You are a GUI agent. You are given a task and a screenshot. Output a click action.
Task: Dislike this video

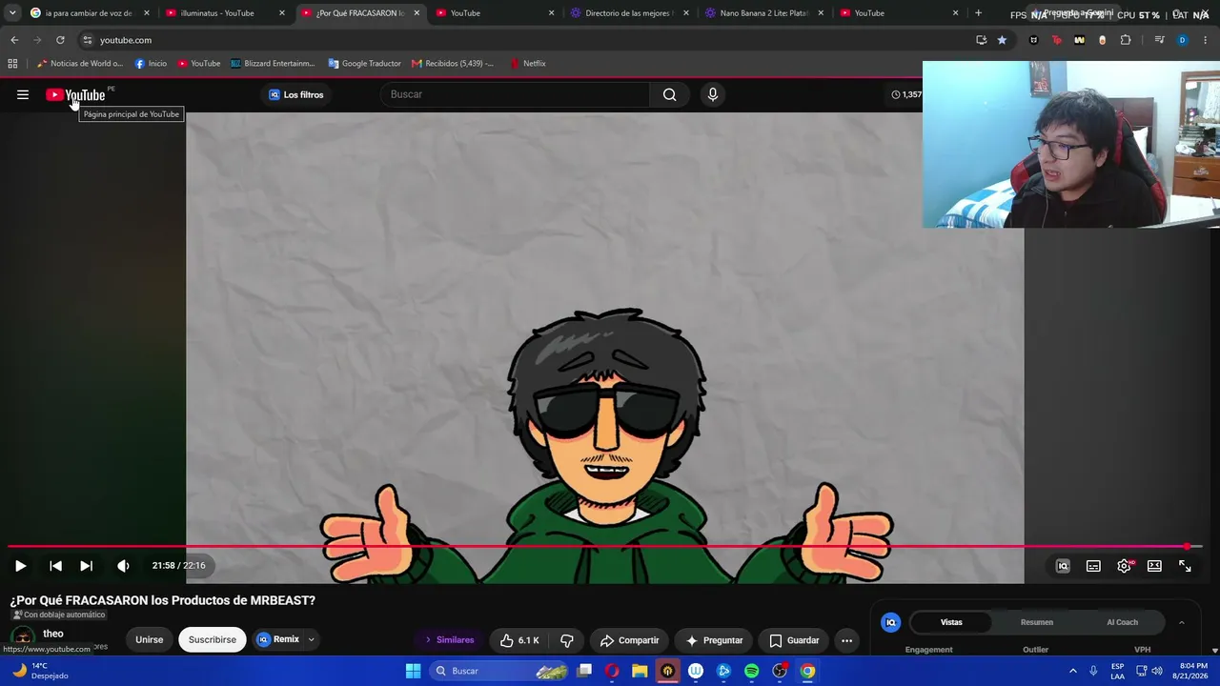point(567,640)
